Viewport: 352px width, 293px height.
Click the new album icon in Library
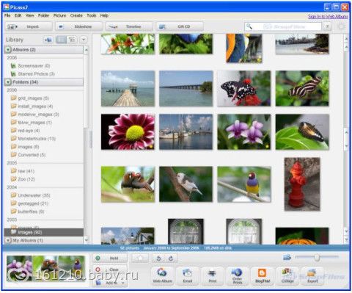pos(48,40)
